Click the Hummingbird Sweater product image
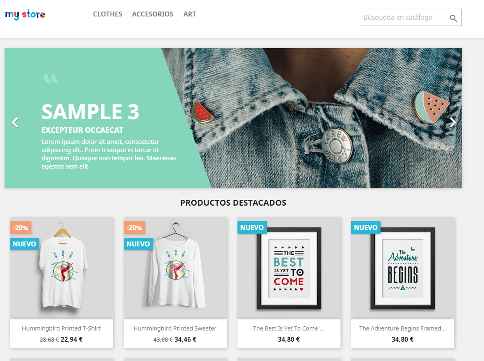The height and width of the screenshot is (361, 484). pos(175,268)
